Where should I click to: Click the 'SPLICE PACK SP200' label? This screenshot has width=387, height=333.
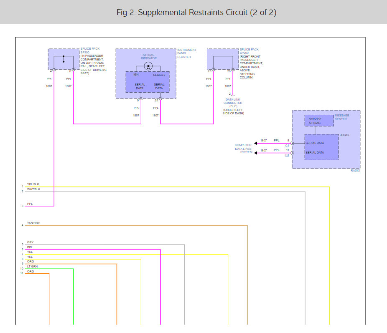[249, 51]
